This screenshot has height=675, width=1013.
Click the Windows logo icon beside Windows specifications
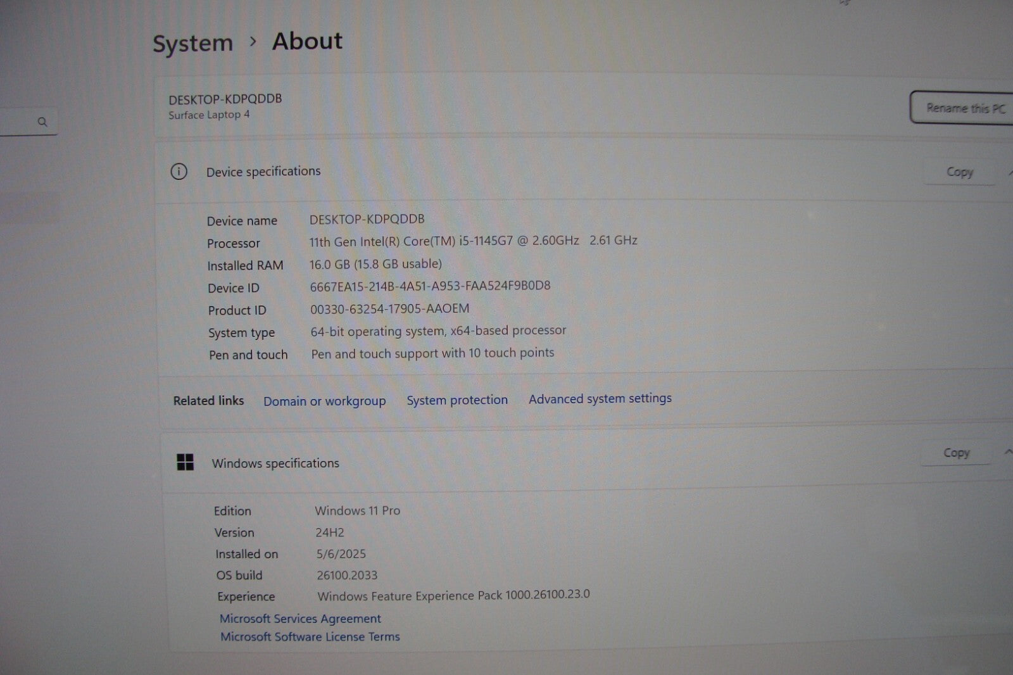[186, 462]
